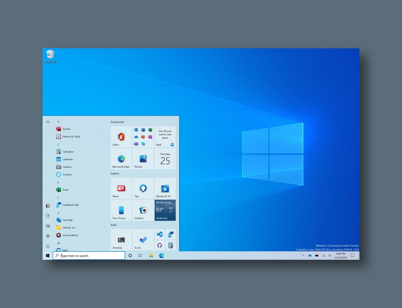Screen dimensions: 402x308
Task: Select the Photos tile
Action: pyautogui.click(x=143, y=159)
